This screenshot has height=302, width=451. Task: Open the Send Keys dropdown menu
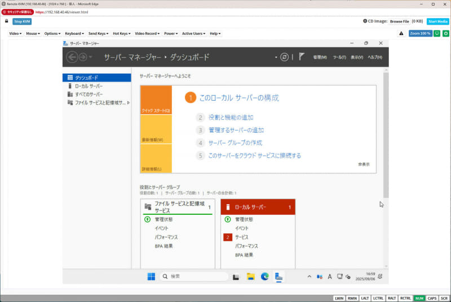click(x=98, y=34)
